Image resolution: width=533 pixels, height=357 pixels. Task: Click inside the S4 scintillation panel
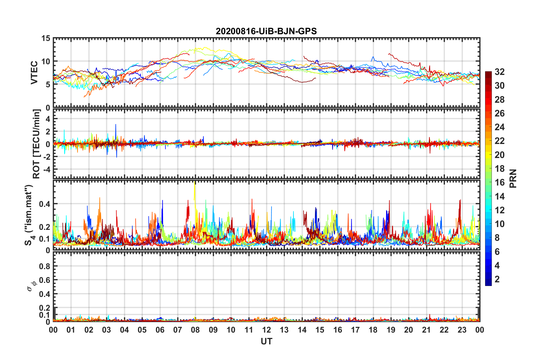click(266, 216)
